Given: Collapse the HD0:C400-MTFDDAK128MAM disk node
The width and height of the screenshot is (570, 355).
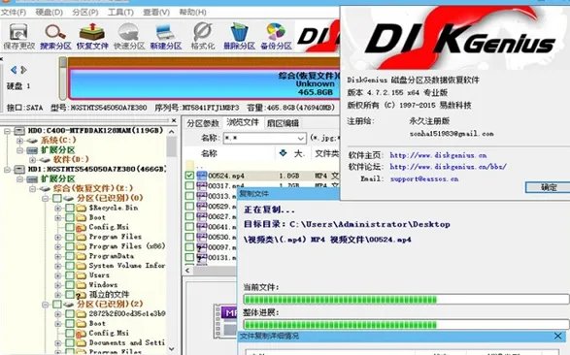Looking at the screenshot, I should point(7,131).
